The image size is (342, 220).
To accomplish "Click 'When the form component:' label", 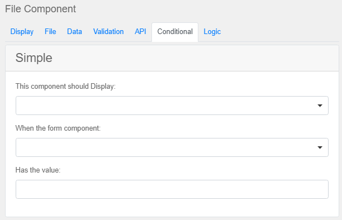I will (58, 128).
